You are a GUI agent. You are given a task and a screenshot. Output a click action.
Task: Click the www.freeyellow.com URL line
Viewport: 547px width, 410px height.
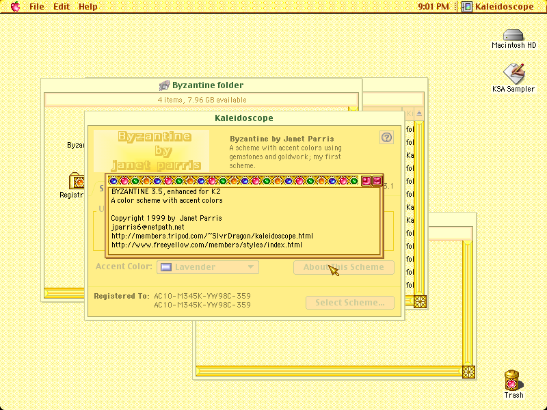[206, 245]
